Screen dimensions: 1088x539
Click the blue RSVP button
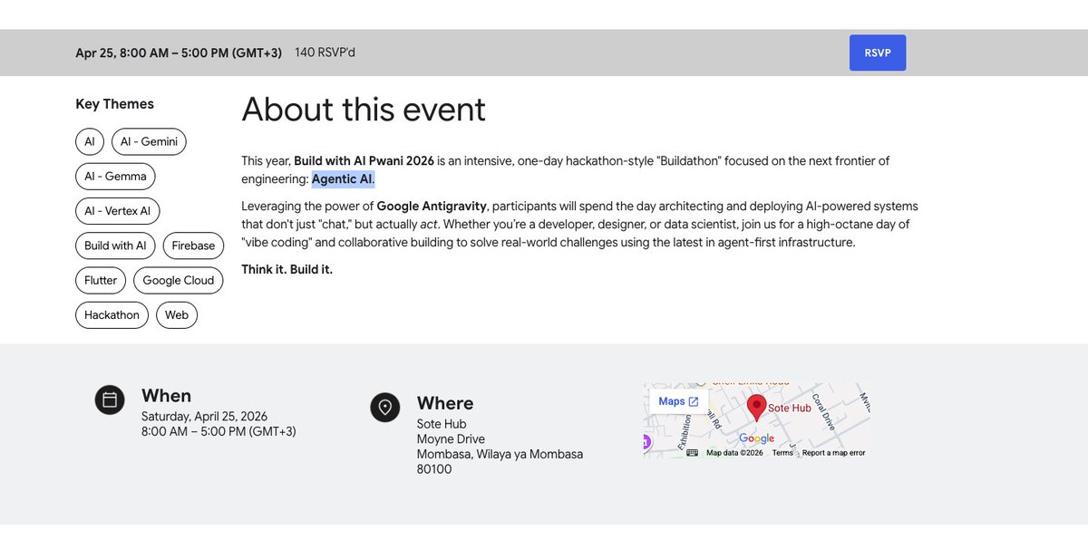tap(877, 53)
